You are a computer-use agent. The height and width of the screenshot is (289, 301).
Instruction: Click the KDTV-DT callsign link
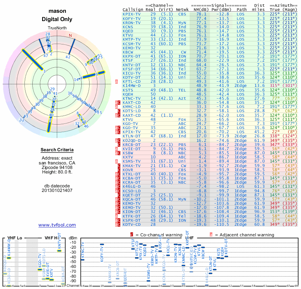131,77
